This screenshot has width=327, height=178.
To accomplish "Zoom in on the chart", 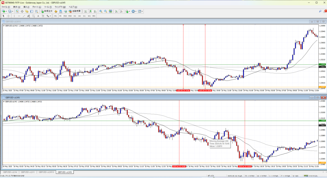I will [x=101, y=11].
